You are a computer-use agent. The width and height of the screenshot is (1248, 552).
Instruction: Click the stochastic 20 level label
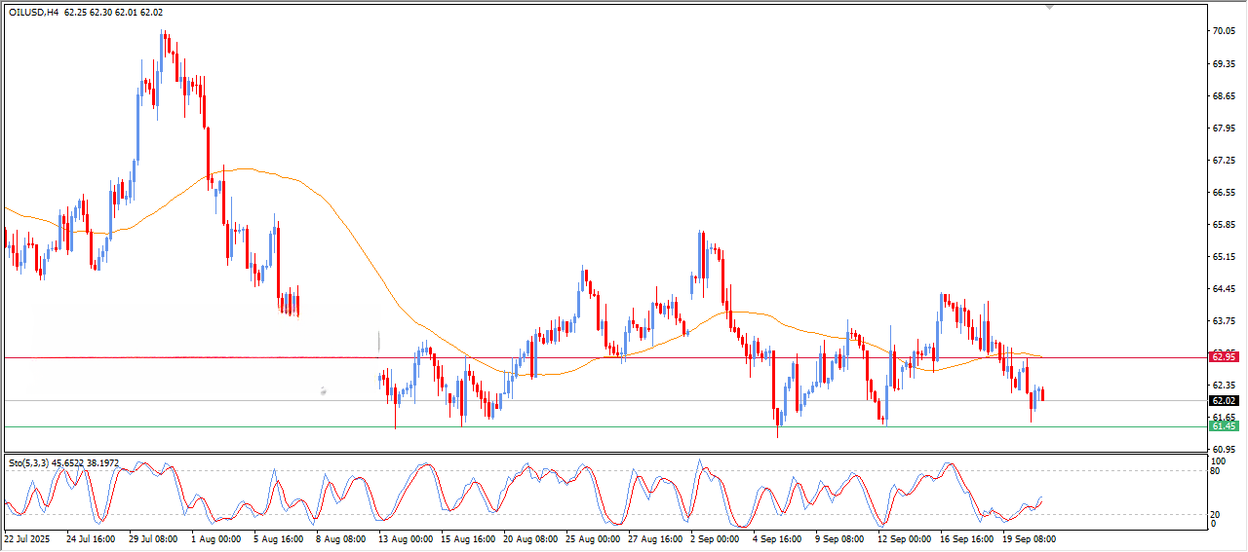[x=1216, y=514]
